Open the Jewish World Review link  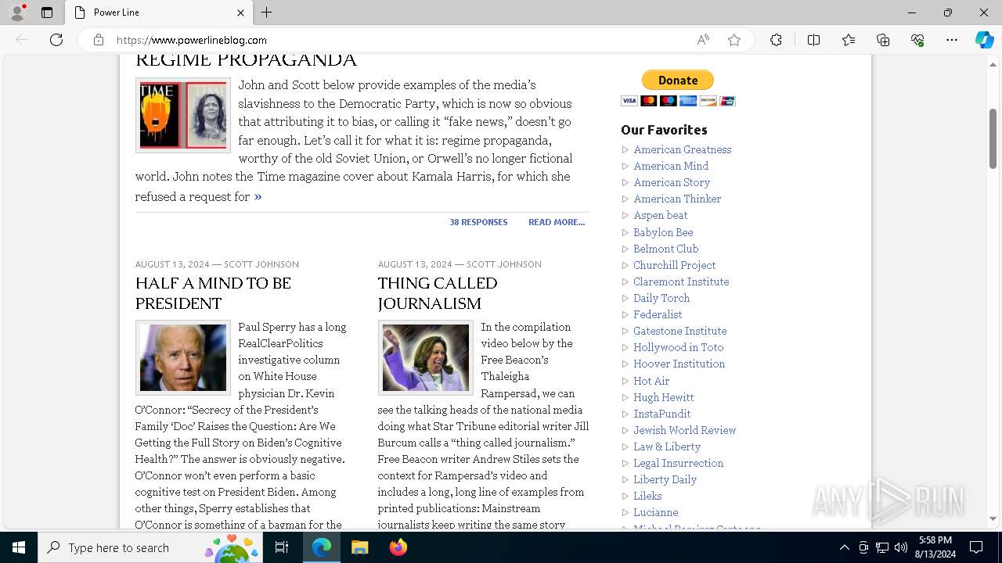(x=684, y=430)
